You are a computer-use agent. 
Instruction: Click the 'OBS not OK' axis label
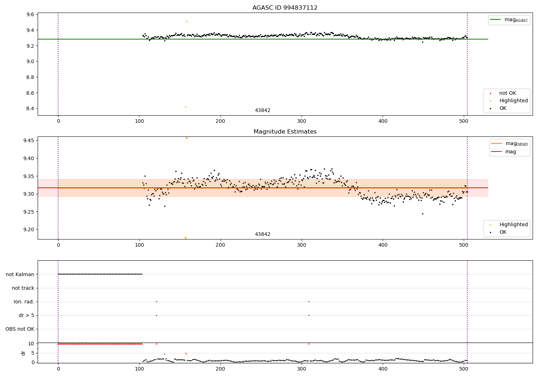(x=20, y=329)
